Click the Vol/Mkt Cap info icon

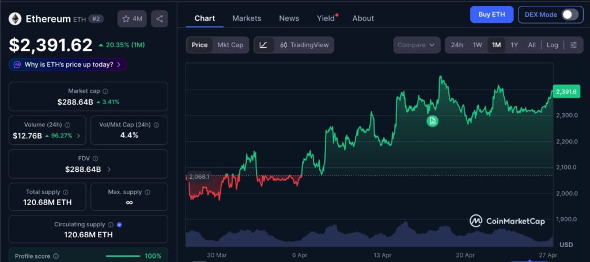(x=157, y=125)
